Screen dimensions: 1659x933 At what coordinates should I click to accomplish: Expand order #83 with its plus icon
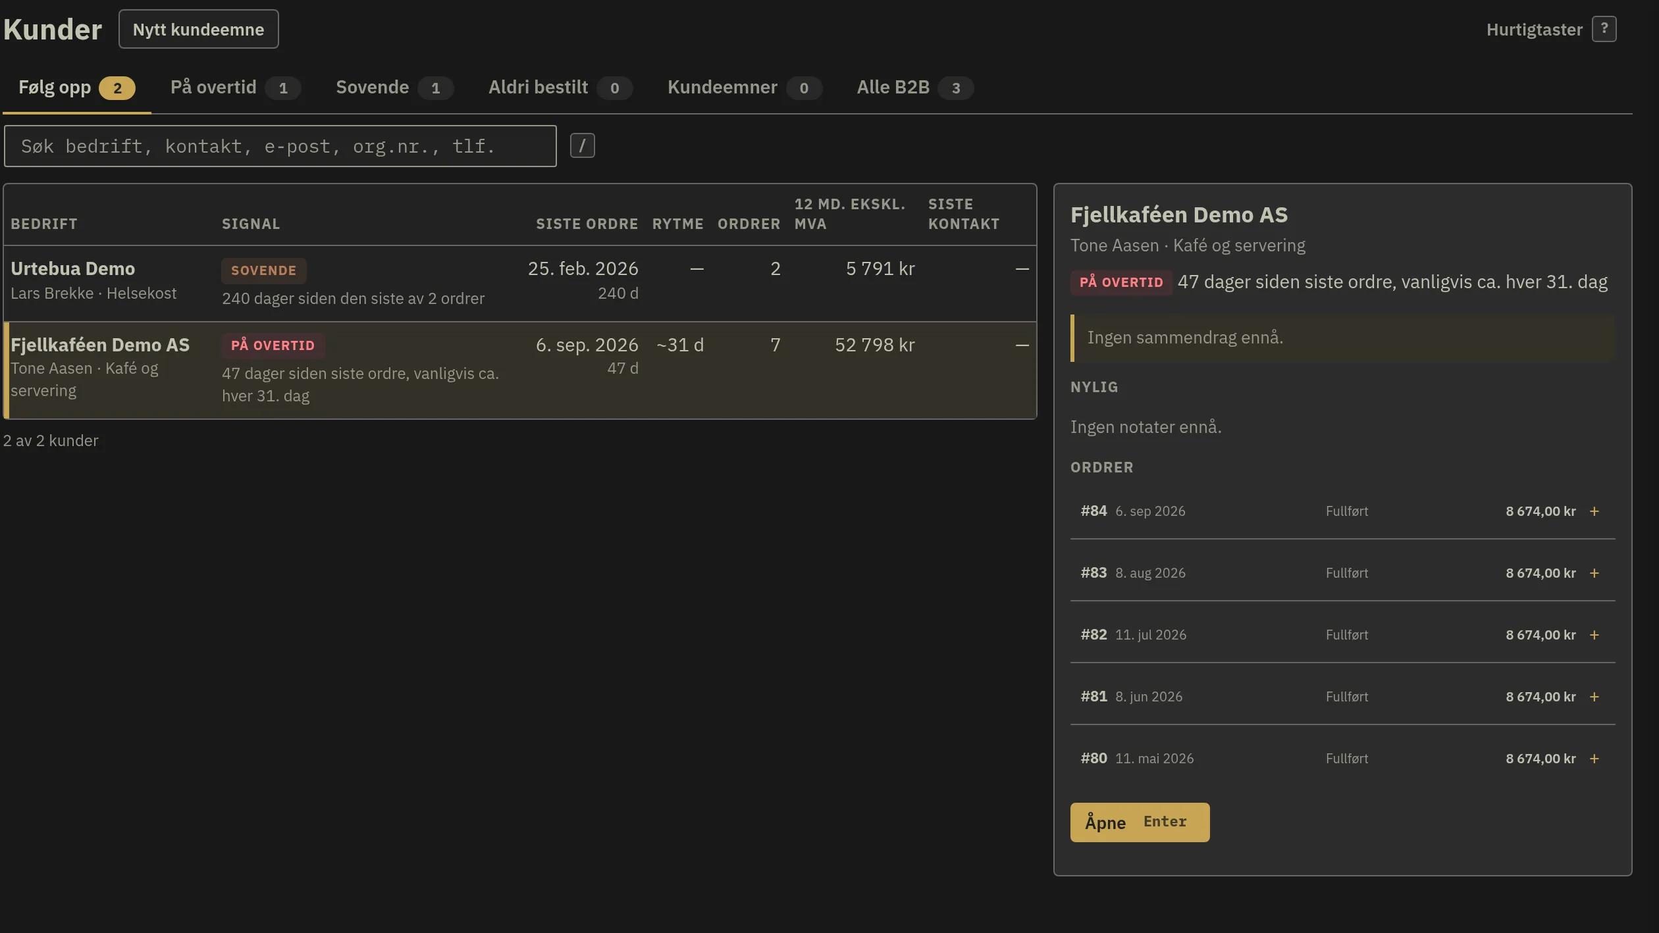pos(1594,573)
